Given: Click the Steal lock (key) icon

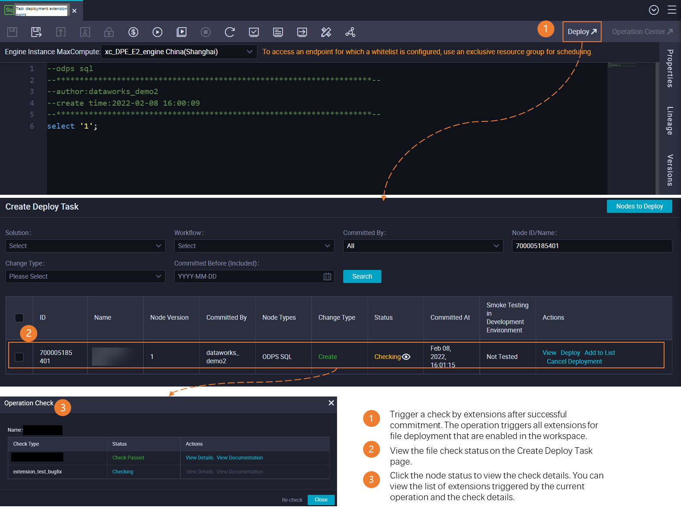Looking at the screenshot, I should pyautogui.click(x=85, y=32).
